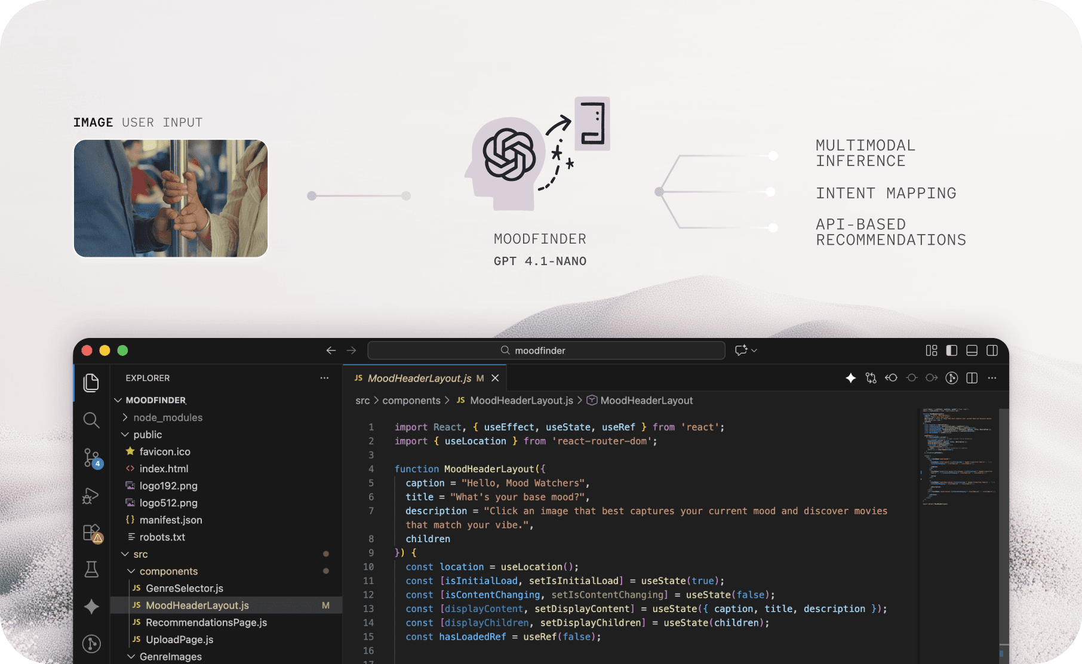Open index.html file

click(226, 469)
